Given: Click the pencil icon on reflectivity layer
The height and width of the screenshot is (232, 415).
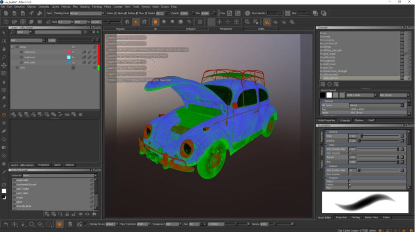Looking at the screenshot, I should point(89,52).
